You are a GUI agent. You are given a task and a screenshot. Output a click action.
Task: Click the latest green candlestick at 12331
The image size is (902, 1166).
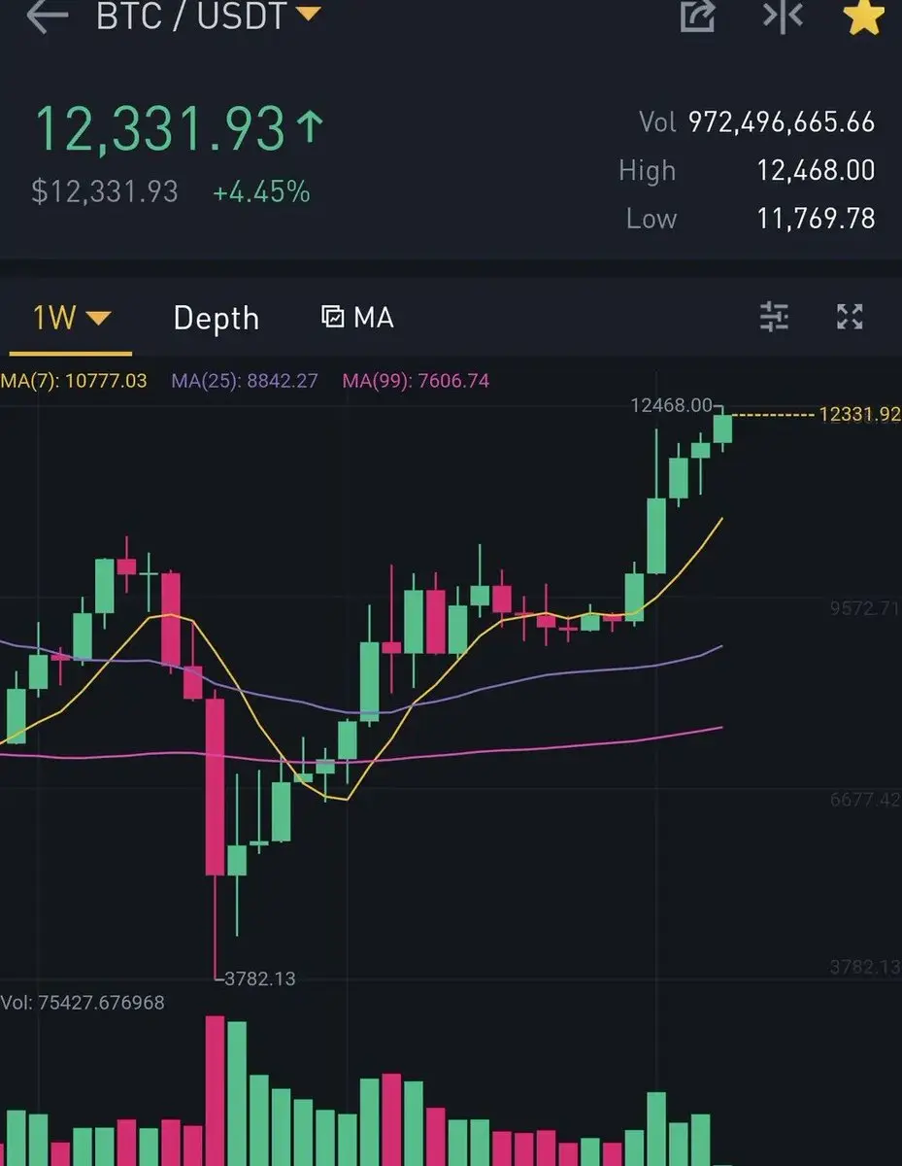722,429
